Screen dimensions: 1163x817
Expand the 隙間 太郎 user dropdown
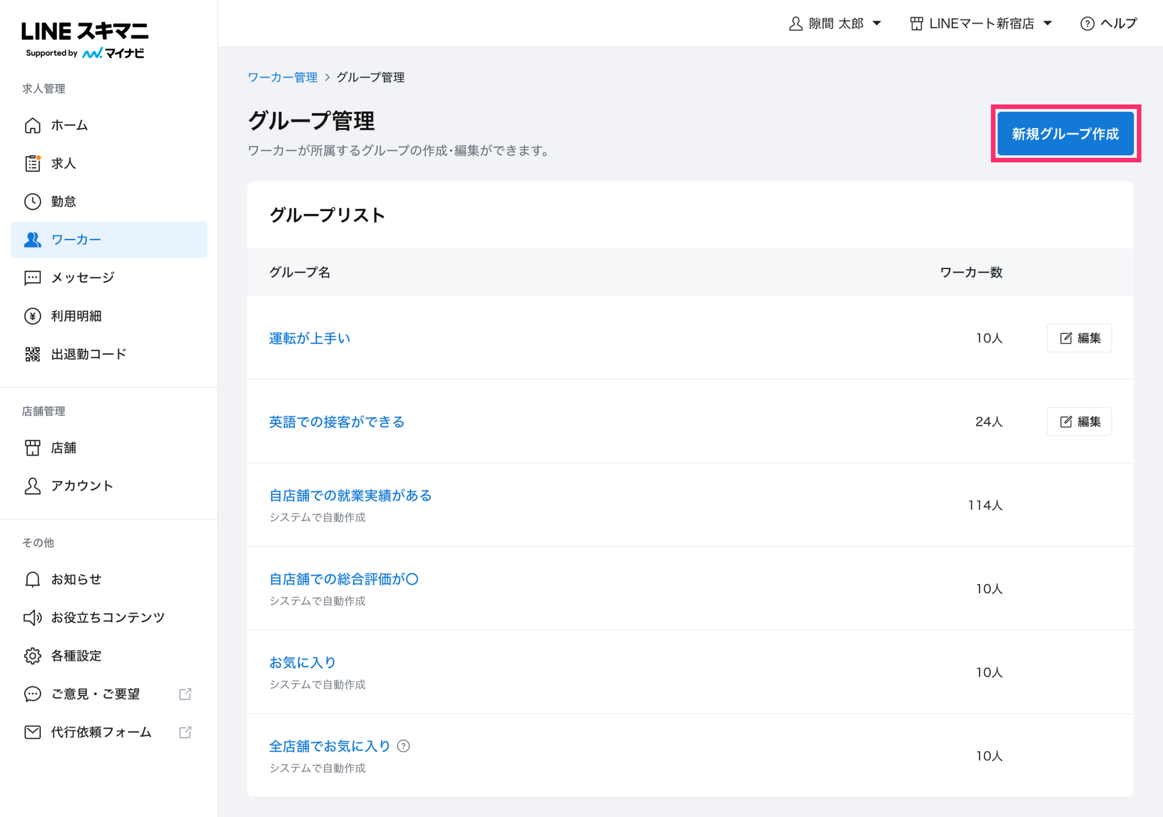(835, 23)
